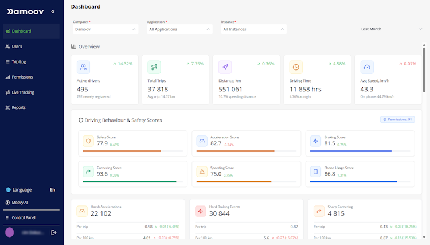Click the Moovy AI sidebar icon
The width and height of the screenshot is (430, 245).
point(7,203)
